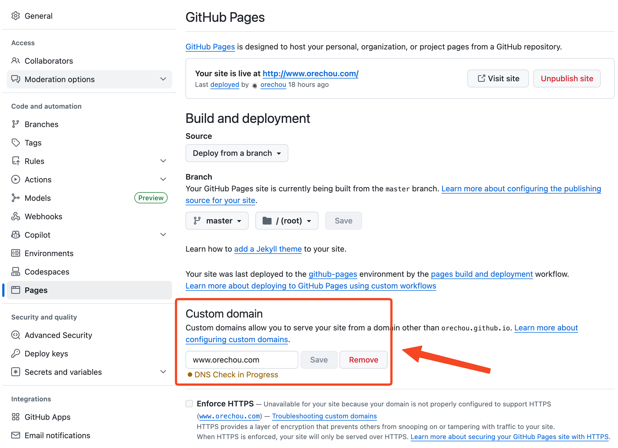This screenshot has height=448, width=618.
Task: Open 'Troubleshooting custom domains' link
Action: point(324,416)
